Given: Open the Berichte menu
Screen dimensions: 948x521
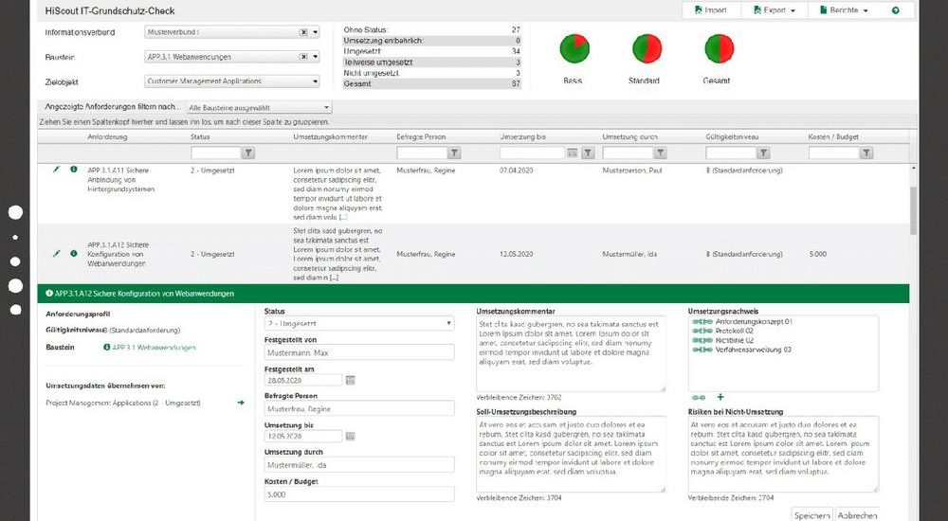Looking at the screenshot, I should tap(849, 10).
